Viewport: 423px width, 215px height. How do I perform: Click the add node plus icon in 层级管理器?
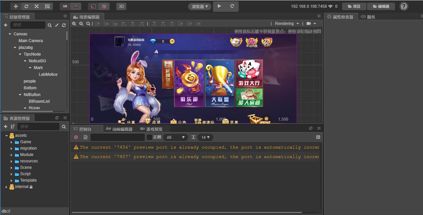[x=5, y=25]
